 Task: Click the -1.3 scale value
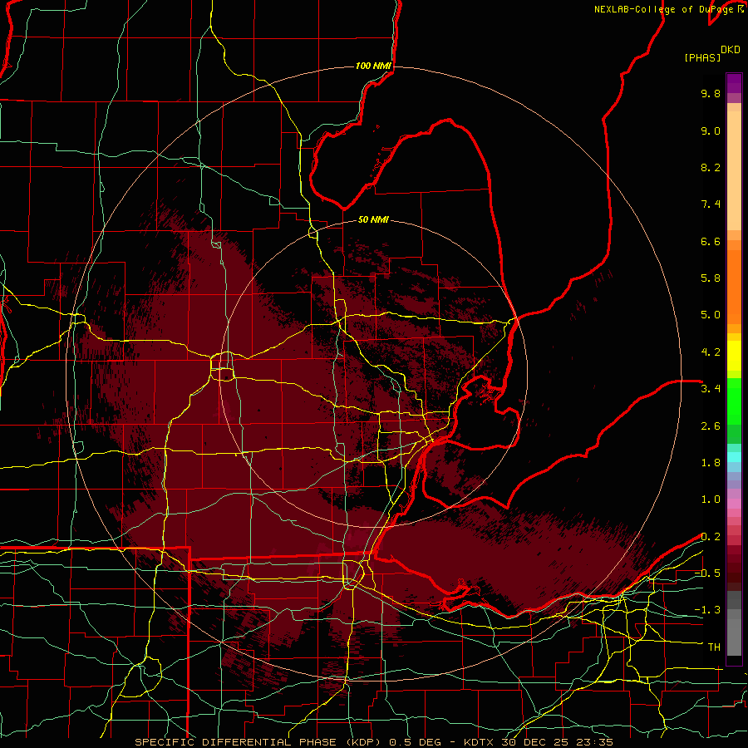tap(707, 610)
